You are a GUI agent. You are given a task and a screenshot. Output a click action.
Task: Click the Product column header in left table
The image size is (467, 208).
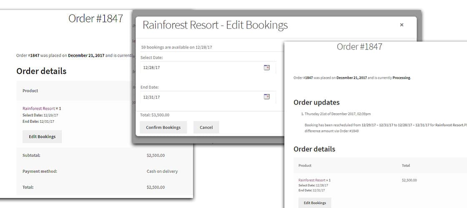coord(30,91)
